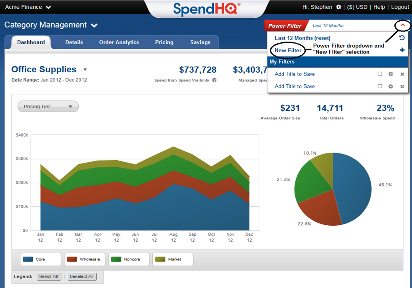Click the blue 46.1% pie slice
The width and height of the screenshot is (412, 288).
(x=353, y=188)
